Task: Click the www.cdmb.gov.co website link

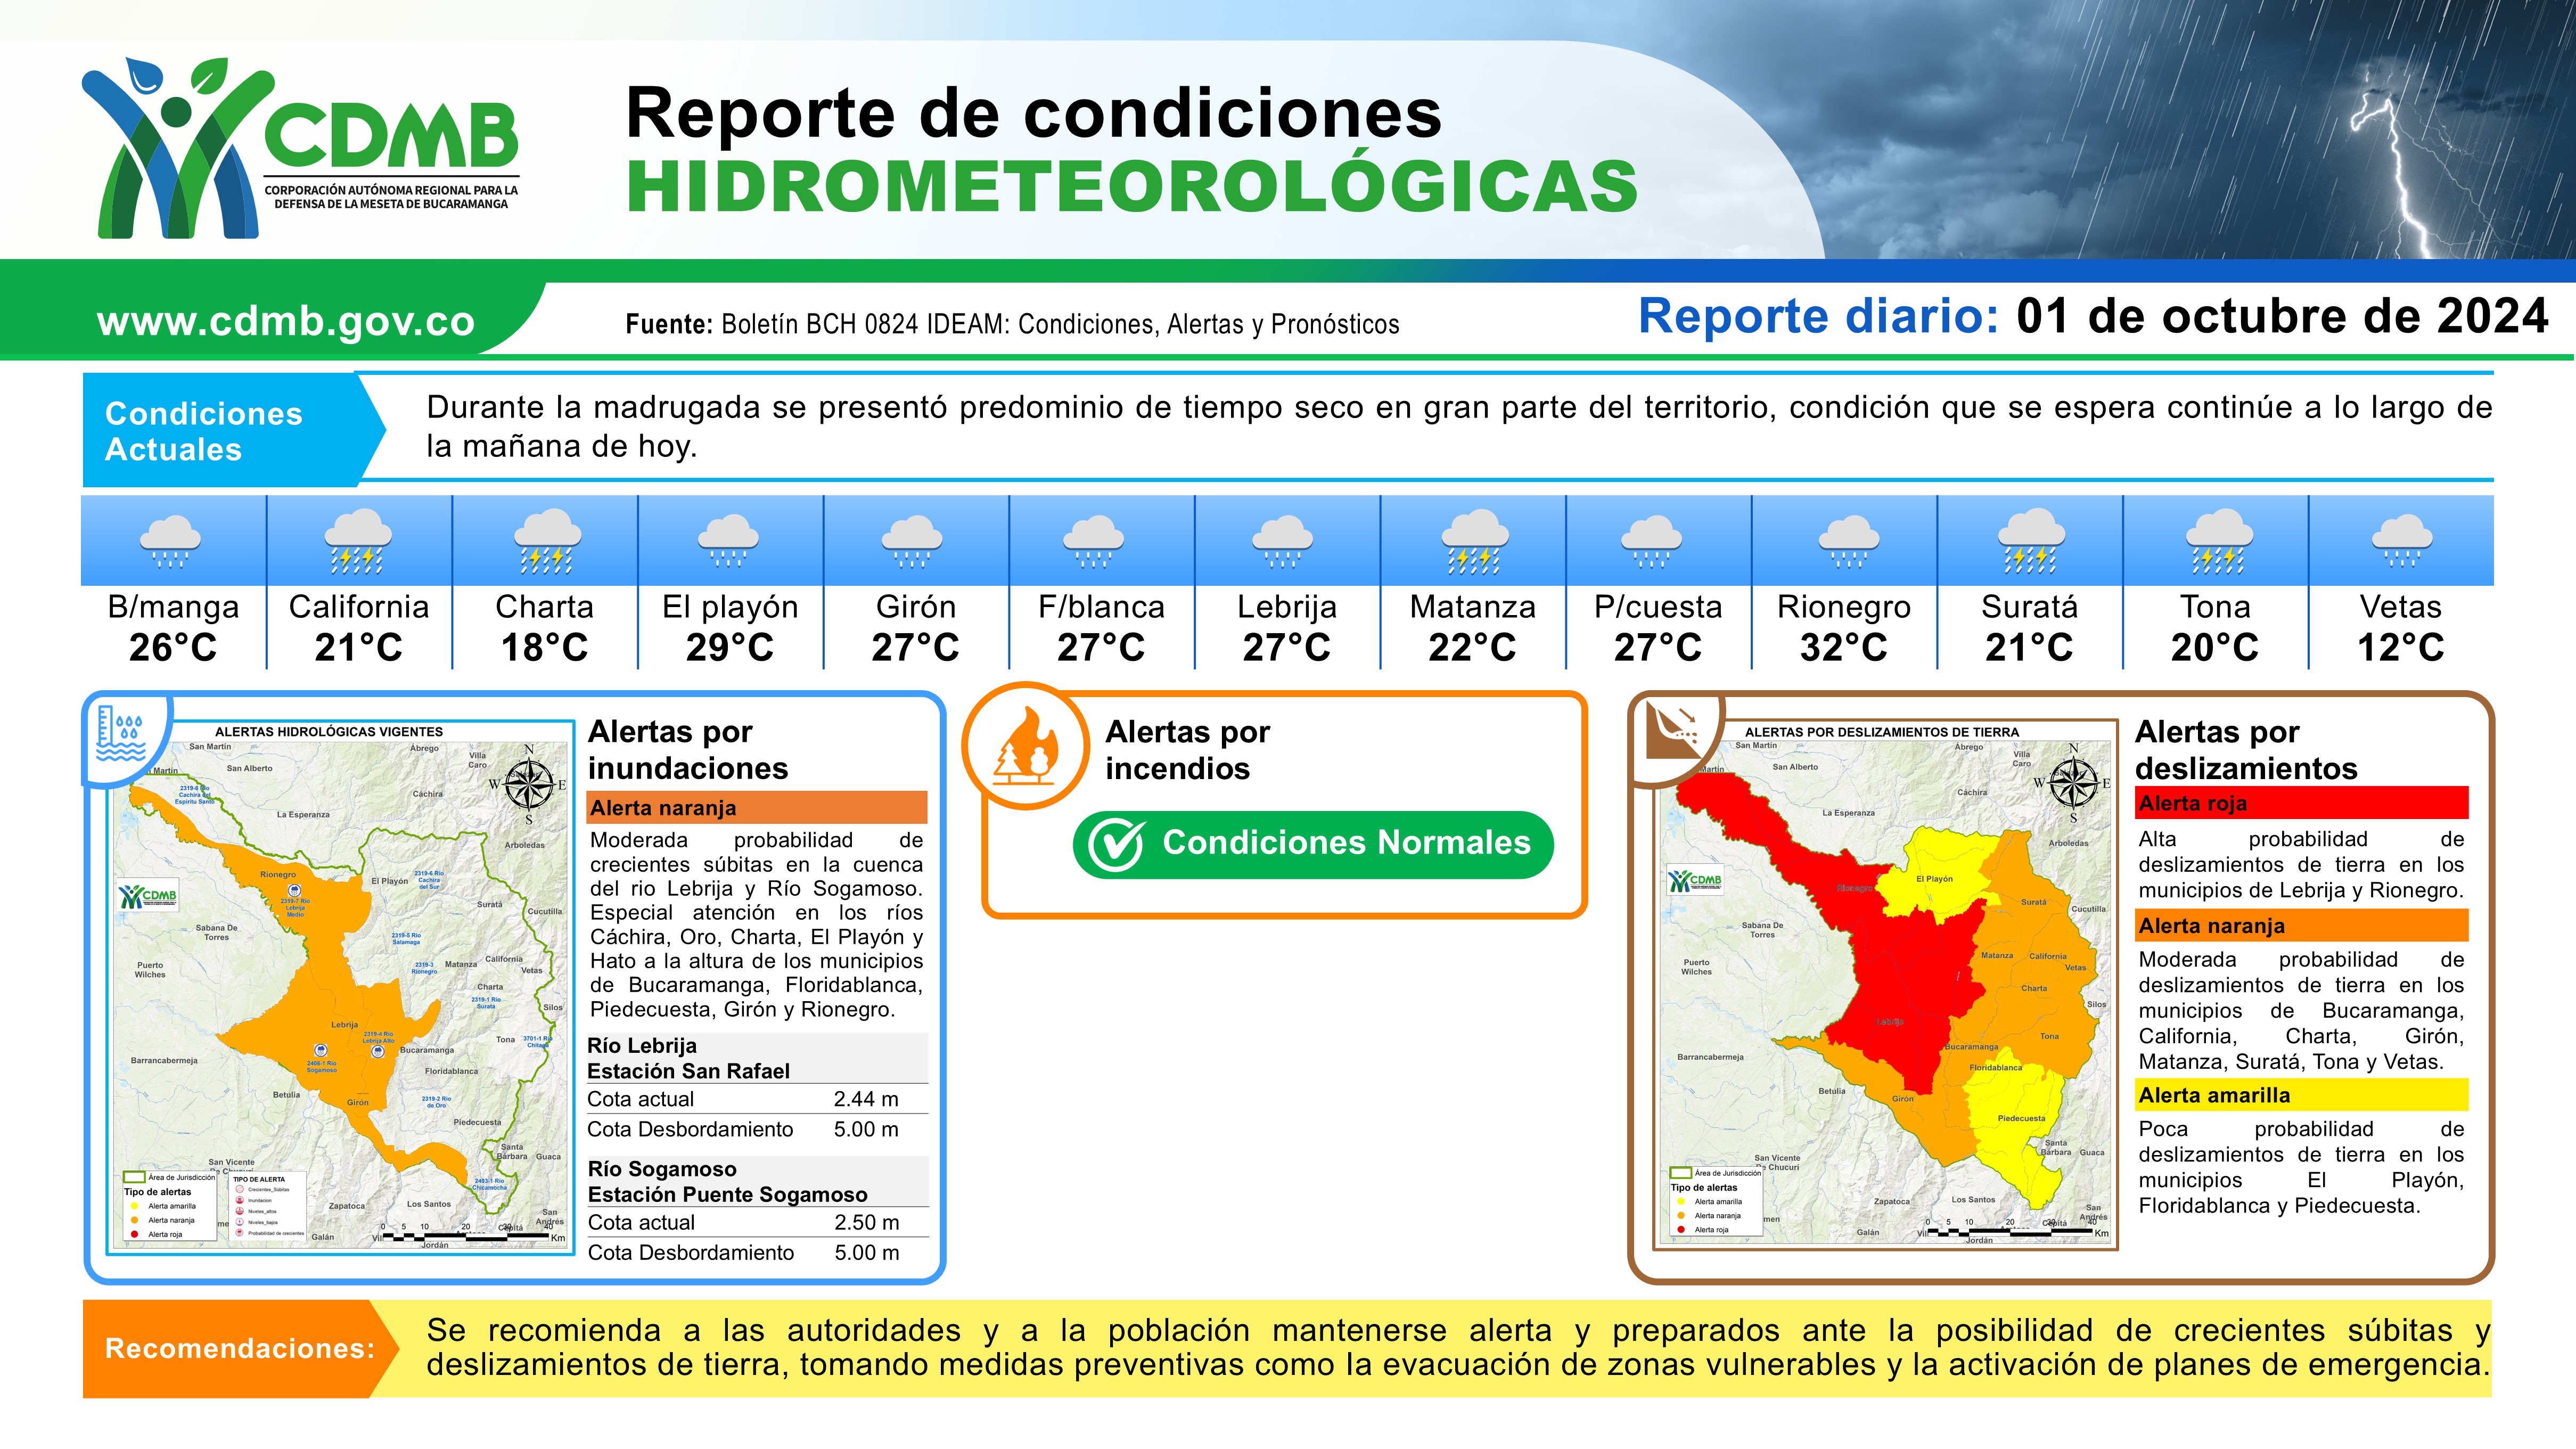Action: [x=286, y=321]
